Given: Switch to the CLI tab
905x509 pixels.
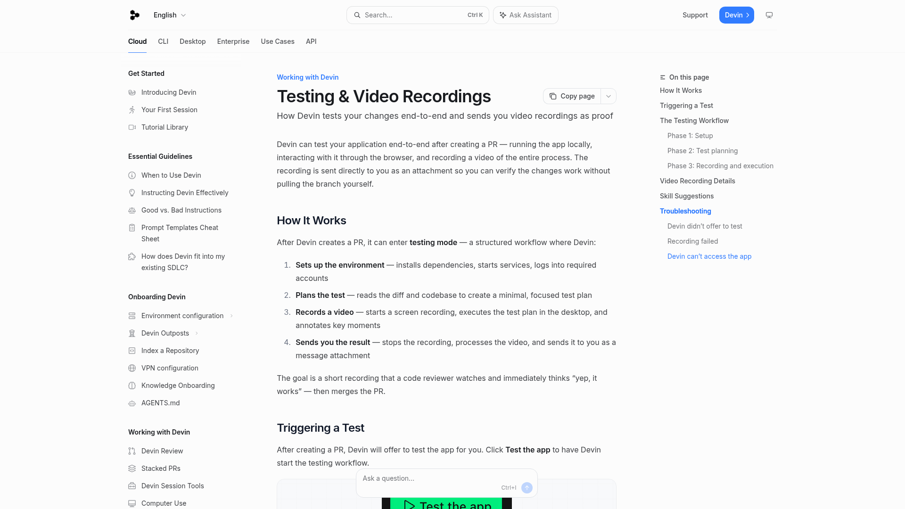Looking at the screenshot, I should [163, 41].
